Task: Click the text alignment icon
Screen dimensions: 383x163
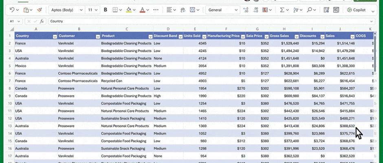Action: (x=169, y=10)
